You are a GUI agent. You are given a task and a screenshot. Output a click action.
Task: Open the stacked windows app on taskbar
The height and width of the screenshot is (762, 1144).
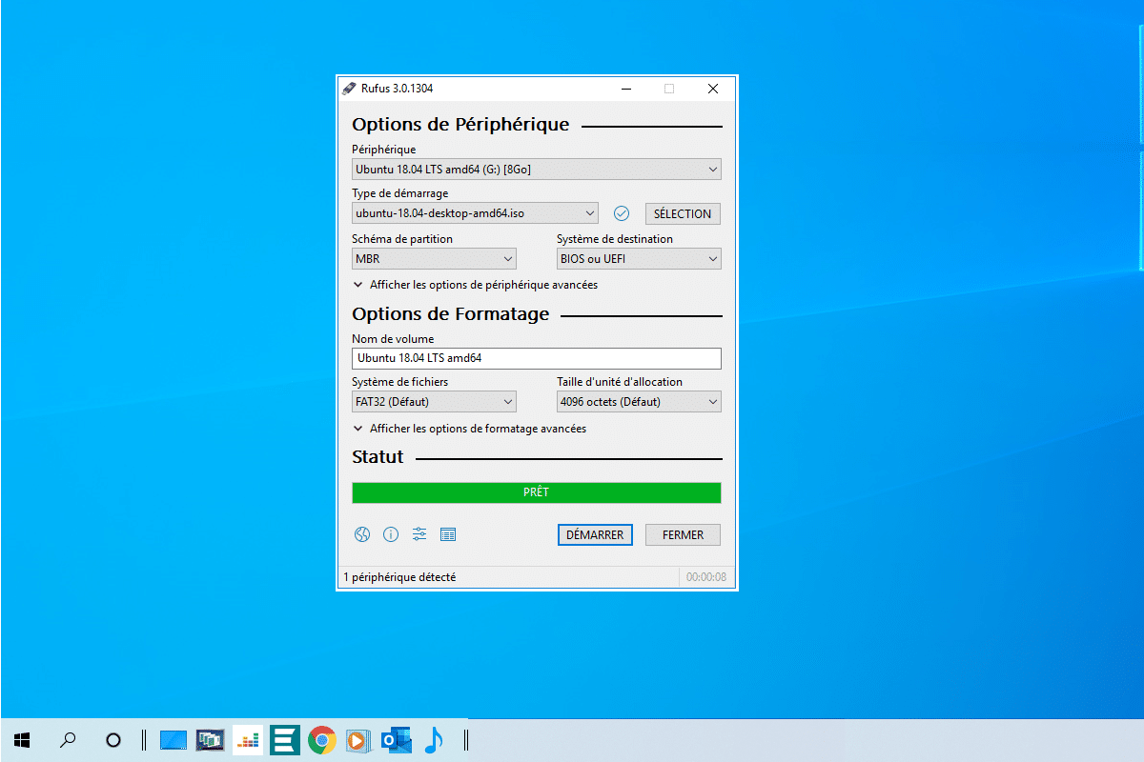click(x=210, y=739)
